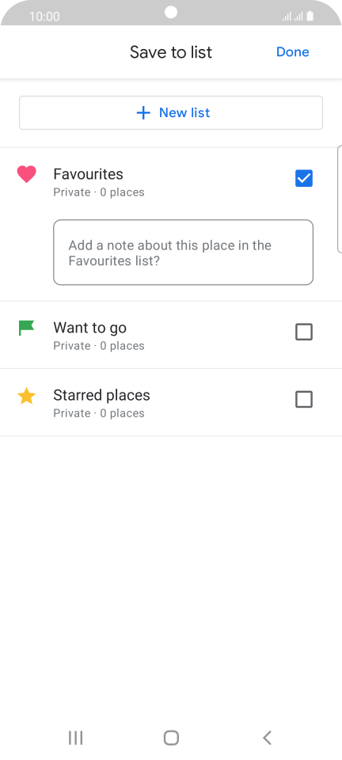The width and height of the screenshot is (342, 760).
Task: Tap the Android back arrow
Action: tap(267, 738)
